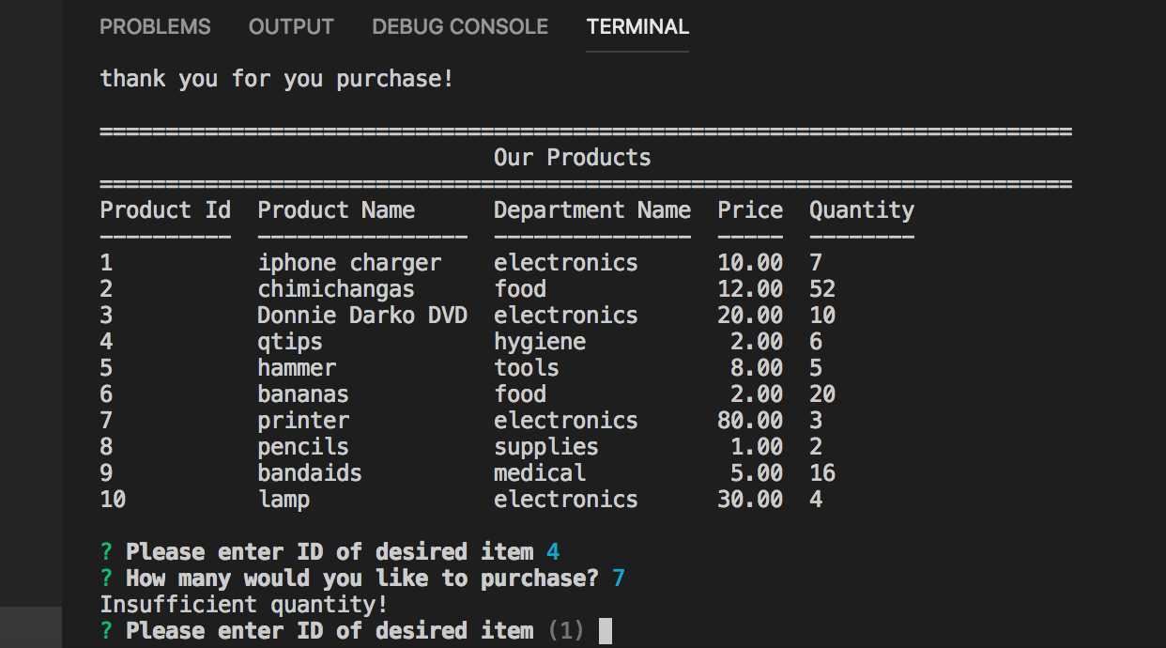Click the 'chimichangas' product entry

point(336,289)
